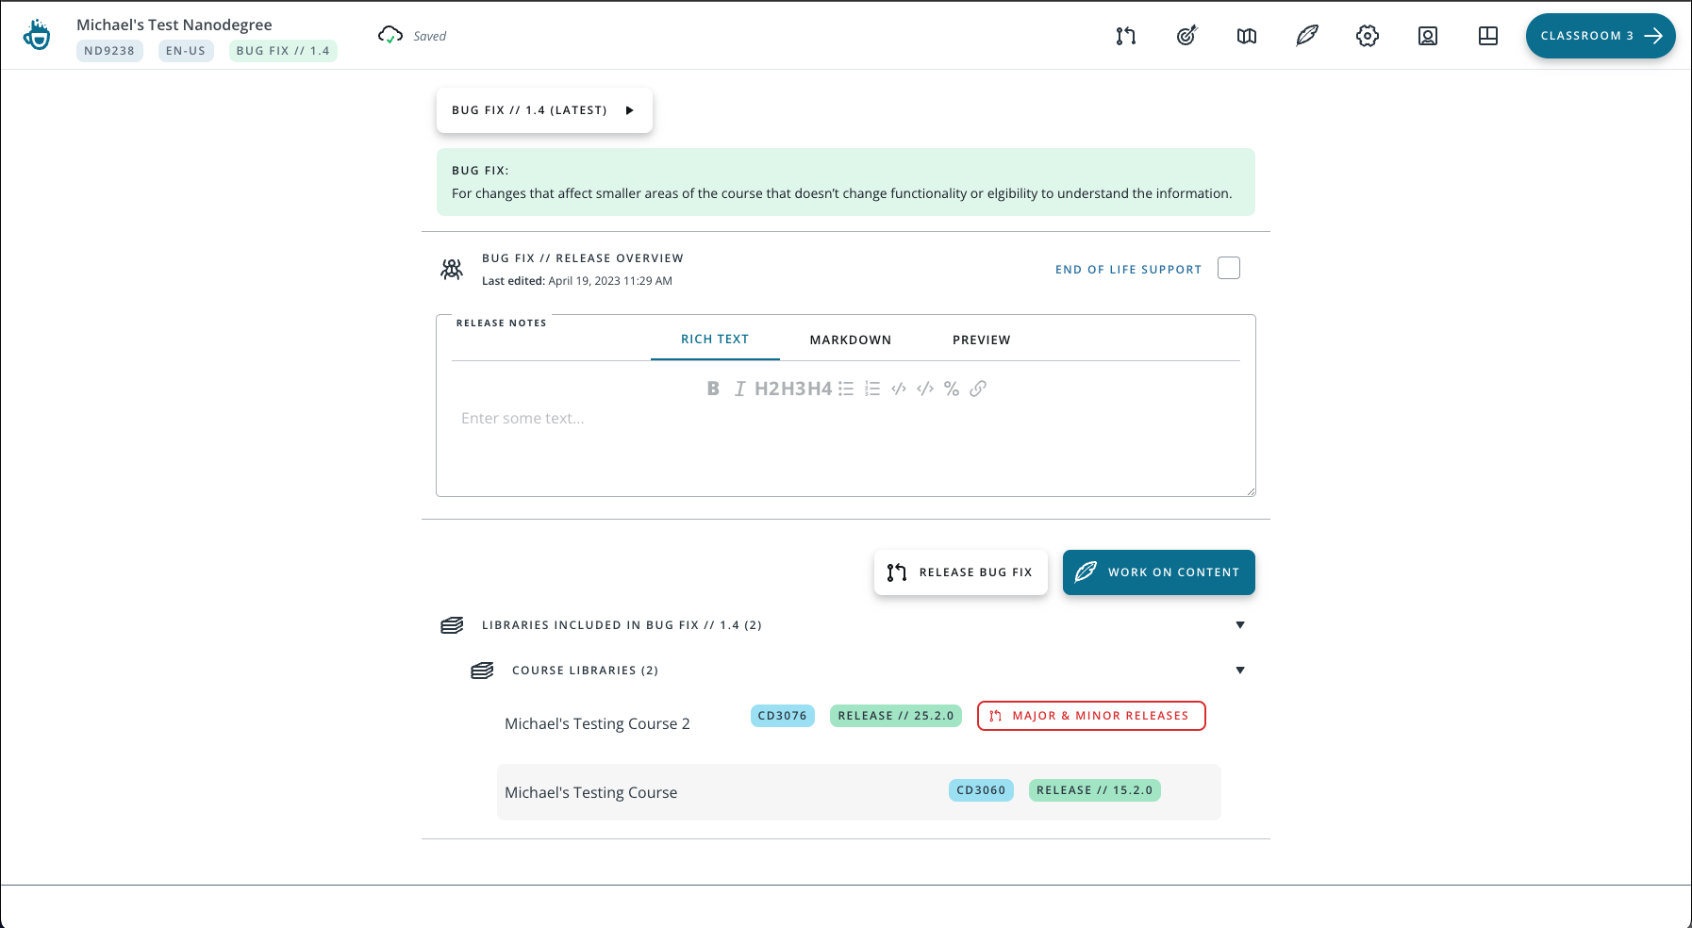This screenshot has height=928, width=1692.
Task: Open the feather content editor icon
Action: [x=1307, y=36]
